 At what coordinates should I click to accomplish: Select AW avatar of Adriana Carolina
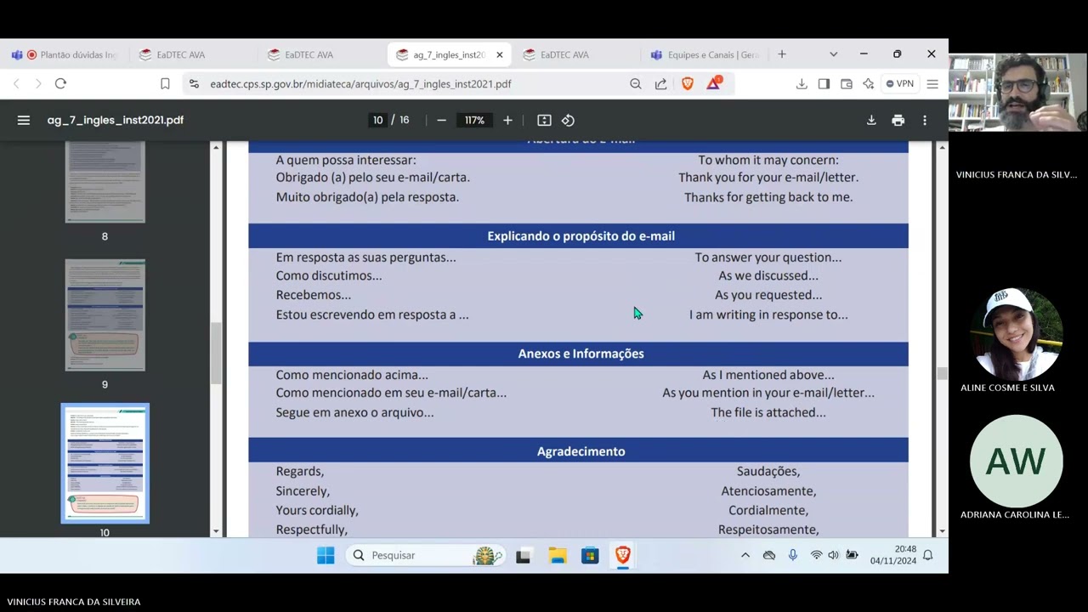1017,462
